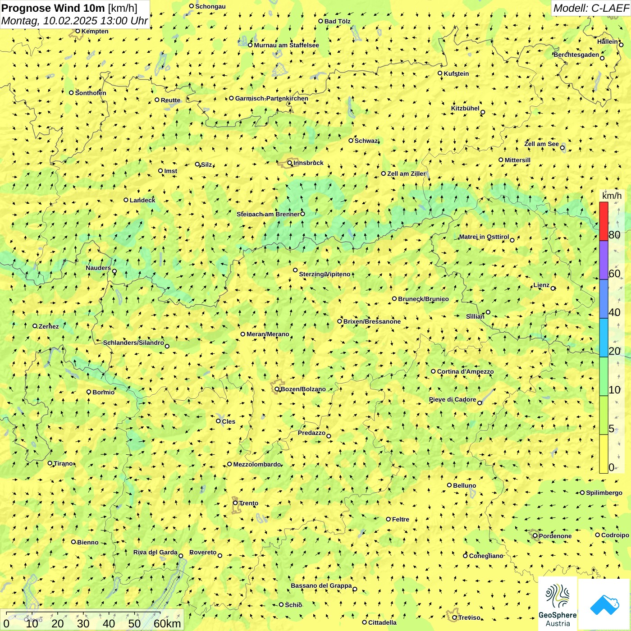This screenshot has height=631, width=631.
Task: Click the 'Steinach am Brenner' label
Action: 268,214
